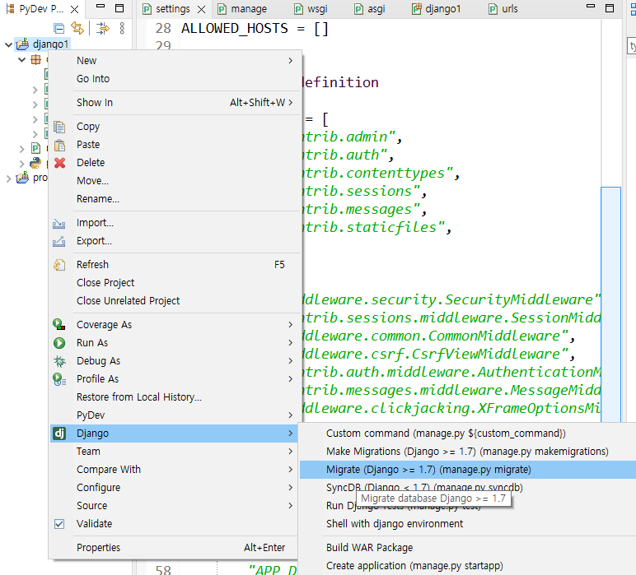Open the Source submenu
Screen dimensions: 636x575
(175, 506)
